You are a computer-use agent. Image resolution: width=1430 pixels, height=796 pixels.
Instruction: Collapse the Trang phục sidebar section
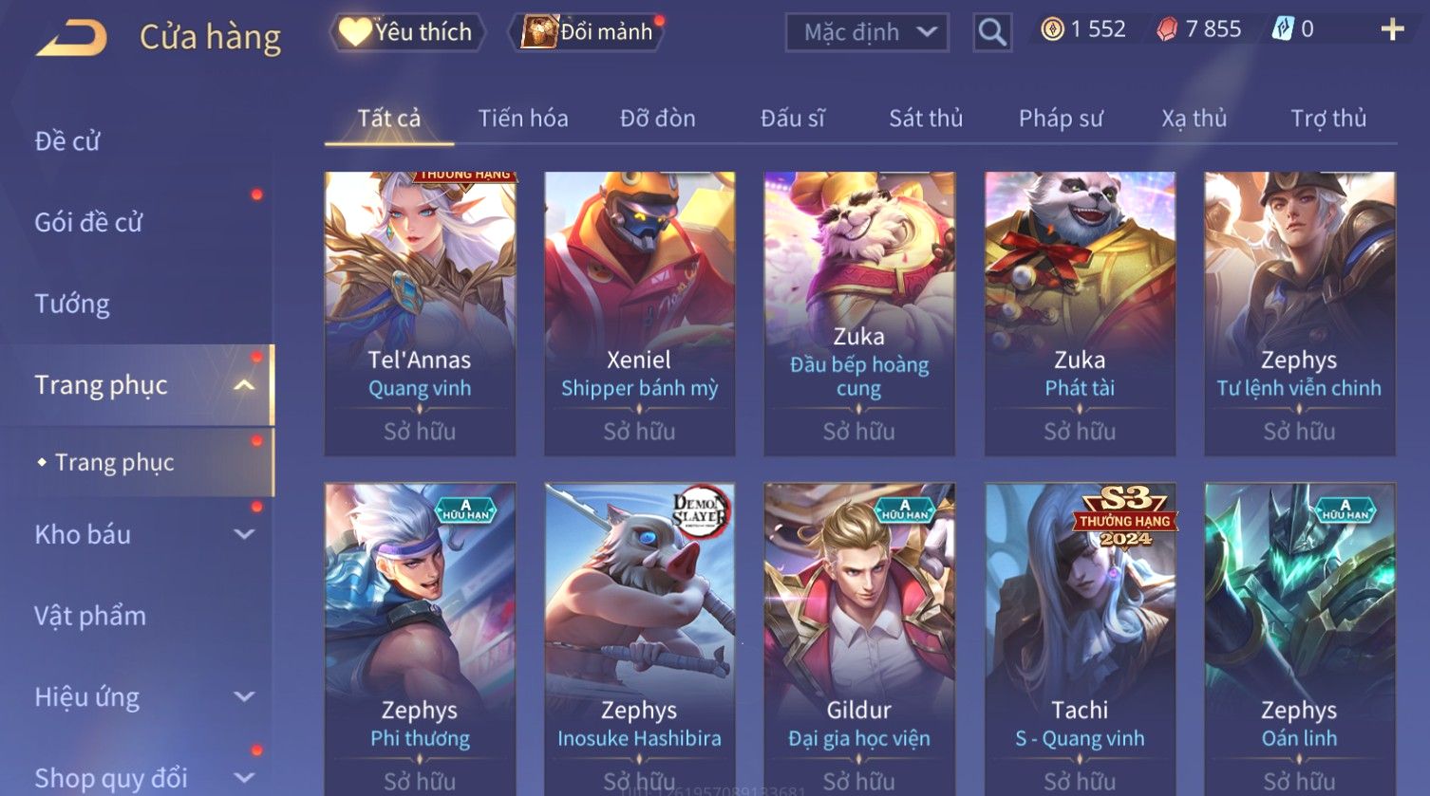tap(244, 385)
